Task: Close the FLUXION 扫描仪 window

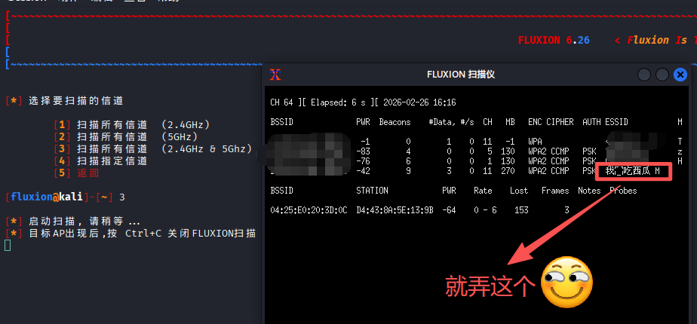Action: pos(680,75)
